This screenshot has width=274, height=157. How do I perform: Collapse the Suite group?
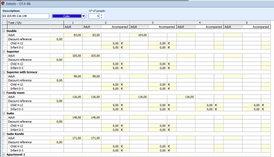coord(4,113)
